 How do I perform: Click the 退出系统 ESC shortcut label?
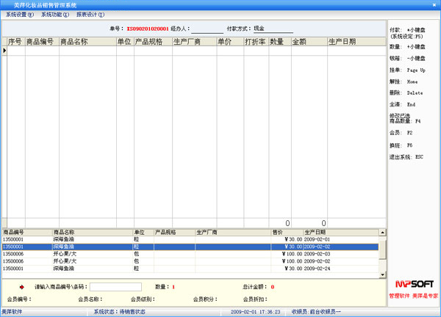point(406,157)
